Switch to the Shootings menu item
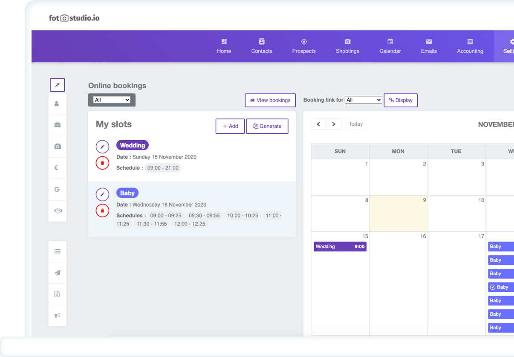514x357 pixels. pyautogui.click(x=347, y=46)
